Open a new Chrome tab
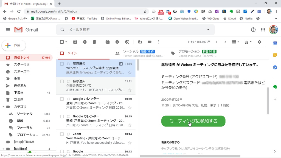281x158 pixels. (59, 4)
